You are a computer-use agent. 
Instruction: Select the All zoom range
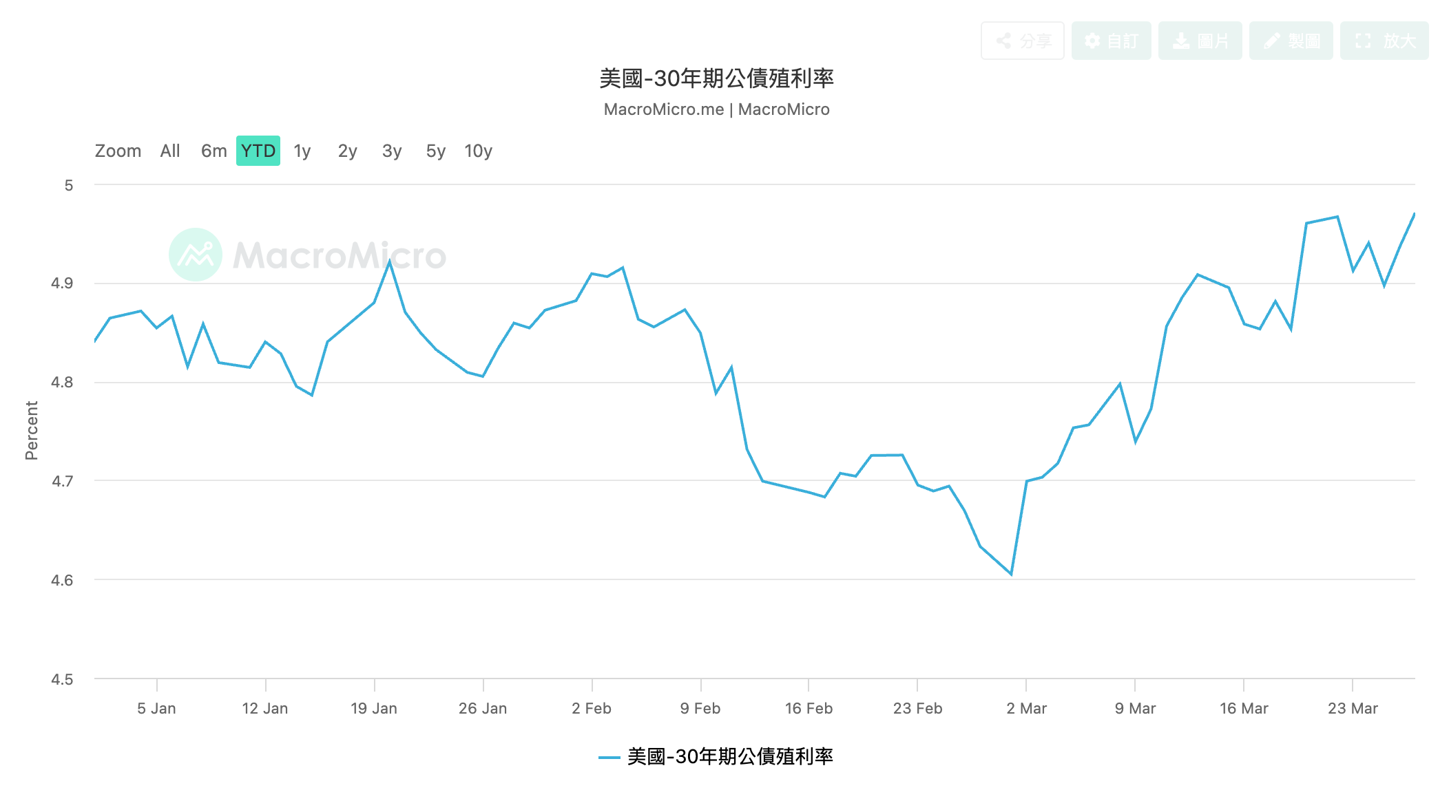(x=169, y=151)
